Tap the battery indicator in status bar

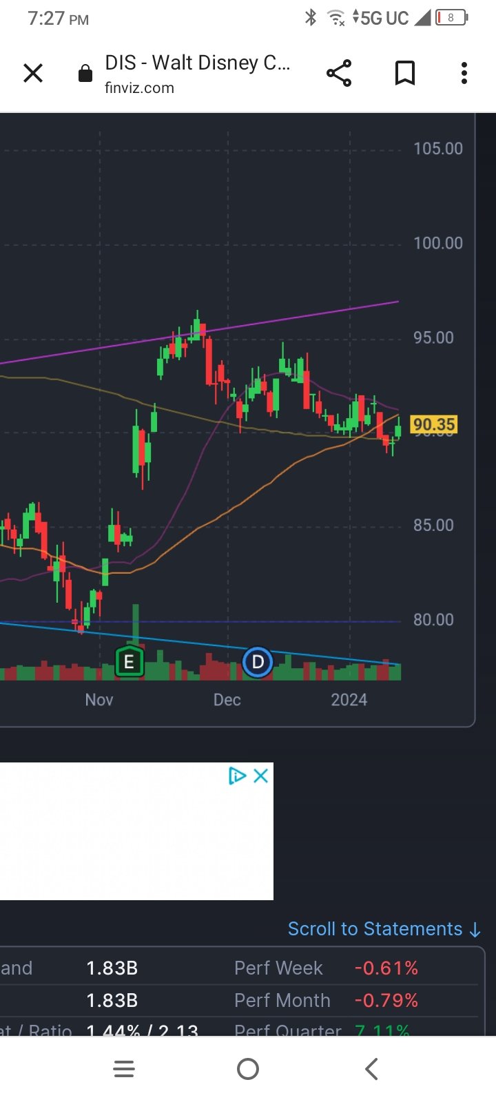point(452,18)
